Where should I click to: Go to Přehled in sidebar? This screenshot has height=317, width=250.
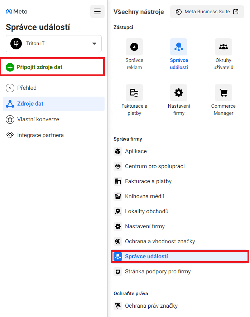click(x=27, y=88)
